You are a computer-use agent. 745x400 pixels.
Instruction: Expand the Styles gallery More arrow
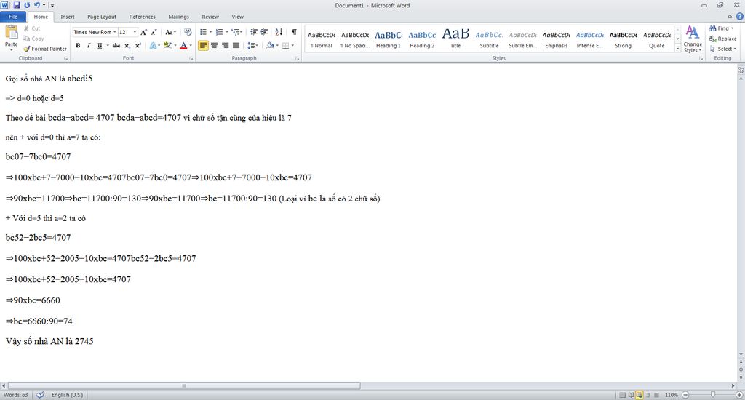coord(677,48)
